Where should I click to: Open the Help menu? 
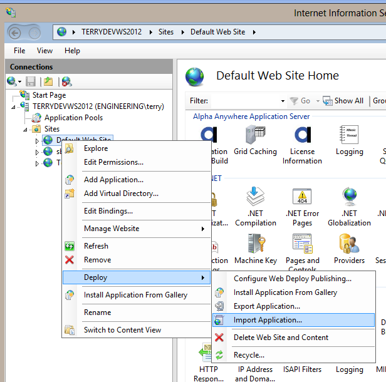click(x=72, y=51)
